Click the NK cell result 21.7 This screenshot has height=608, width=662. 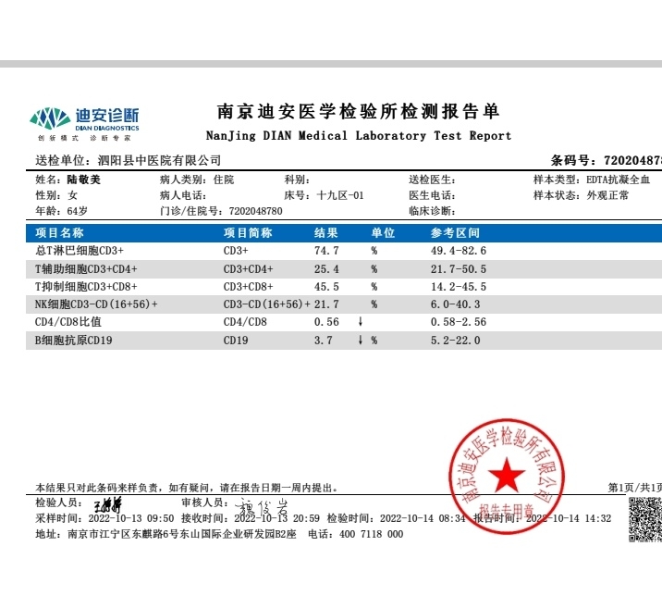pyautogui.click(x=326, y=304)
